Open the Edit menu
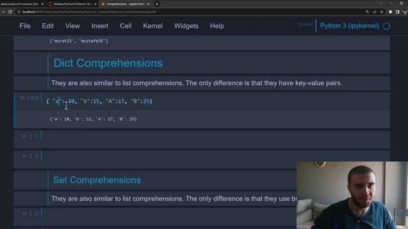The height and width of the screenshot is (229, 408). coord(48,26)
